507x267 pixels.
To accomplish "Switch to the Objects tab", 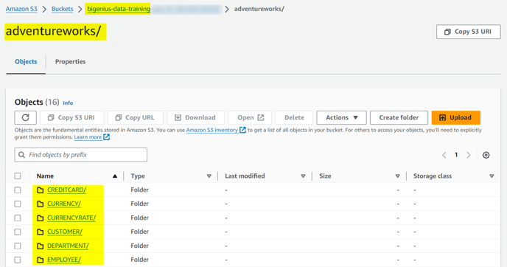I will (26, 61).
